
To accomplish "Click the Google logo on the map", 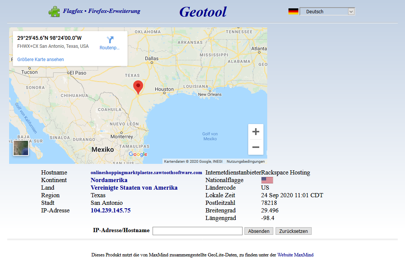I will (x=138, y=154).
